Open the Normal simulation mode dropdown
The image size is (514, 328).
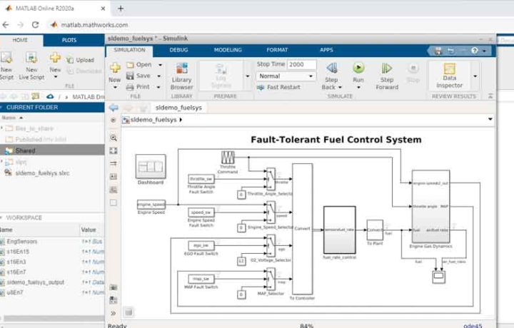coord(286,76)
